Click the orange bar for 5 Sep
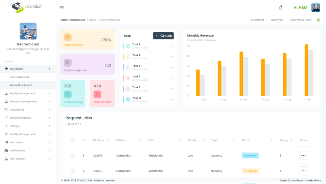This screenshot has width=326, height=184. (306, 70)
